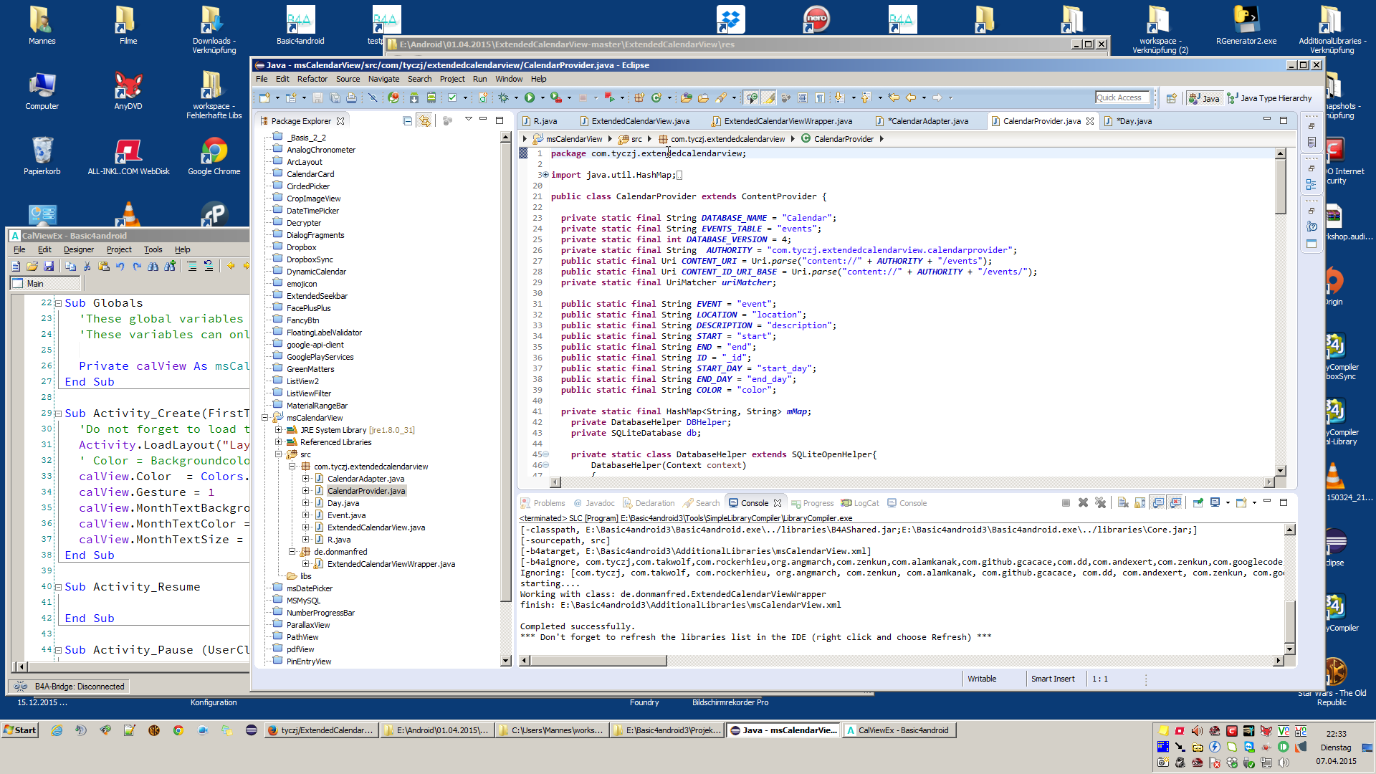Click New Java Class toolbar icon

656,98
